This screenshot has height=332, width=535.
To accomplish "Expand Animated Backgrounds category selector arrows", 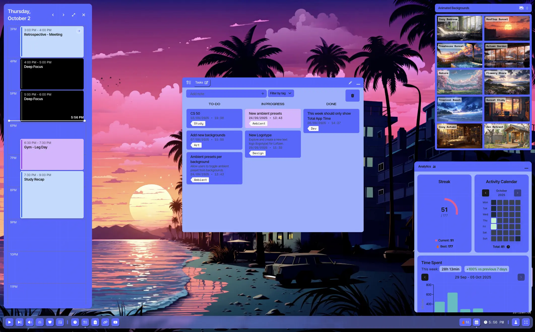I will (x=527, y=8).
